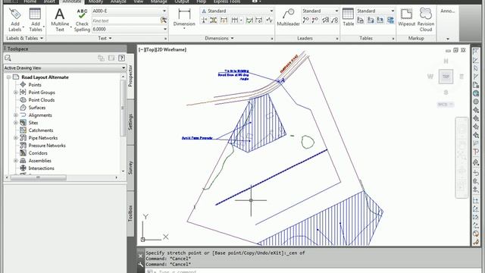Close the command line window
This screenshot has height=273, width=485.
click(140, 256)
